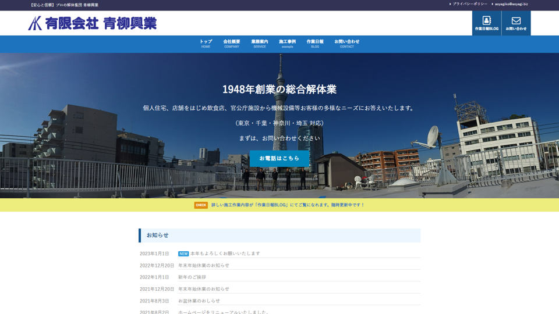Screen dimensions: 559x314
Task: Open the yellow banner 作業日報BLOG notice link
Action: point(288,205)
